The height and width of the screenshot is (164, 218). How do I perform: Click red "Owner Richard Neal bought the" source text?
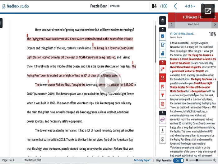(186, 67)
